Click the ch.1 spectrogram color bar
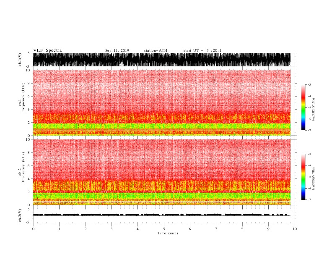Viewport: 332px width, 257px height. pos(303,108)
